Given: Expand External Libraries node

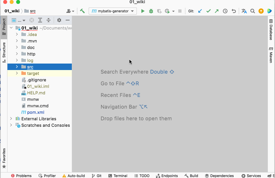Looking at the screenshot, I should (x=11, y=119).
